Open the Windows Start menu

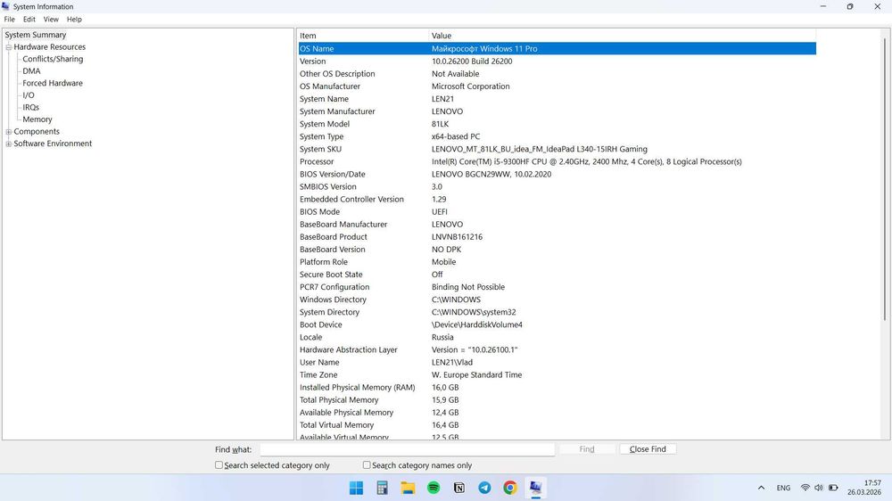[x=356, y=488]
